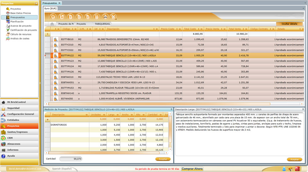
Task: Select the DORMITORIOS measurement row
Action: 107,125
